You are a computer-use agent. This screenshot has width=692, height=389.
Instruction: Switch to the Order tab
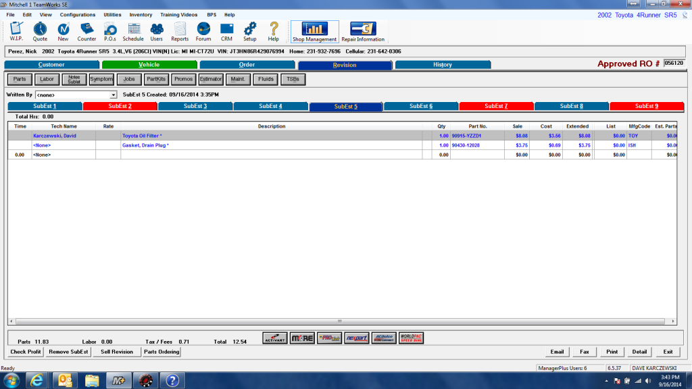[x=247, y=65]
